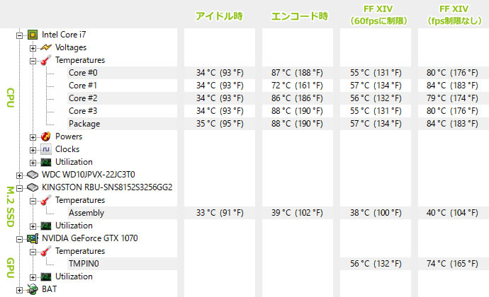This screenshot has height=297, width=489.
Task: Click the アイドル時 column header
Action: click(x=219, y=16)
